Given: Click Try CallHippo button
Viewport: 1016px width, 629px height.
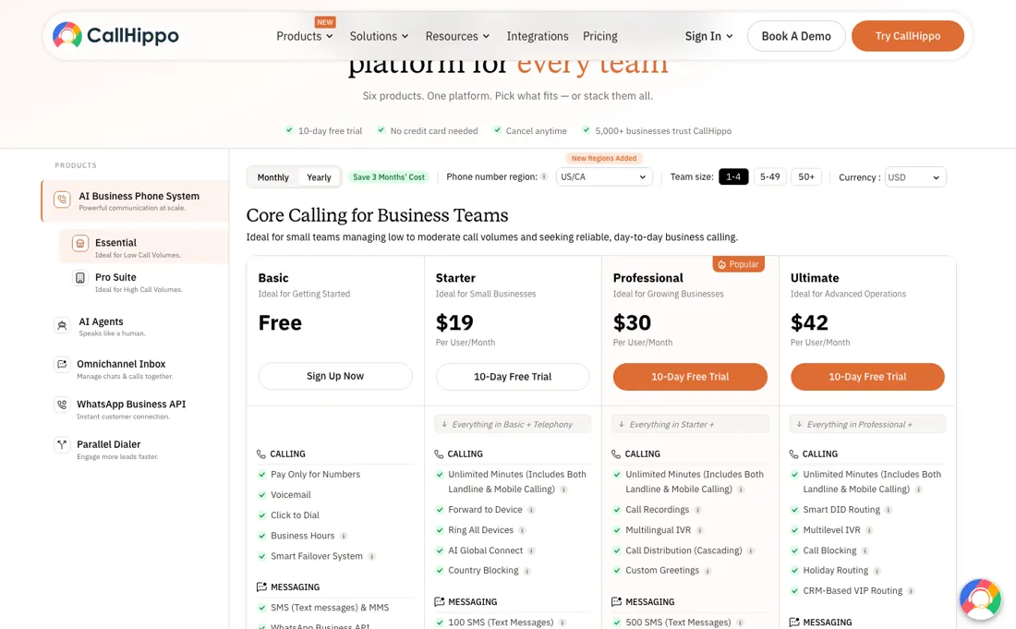Looking at the screenshot, I should click(x=908, y=36).
